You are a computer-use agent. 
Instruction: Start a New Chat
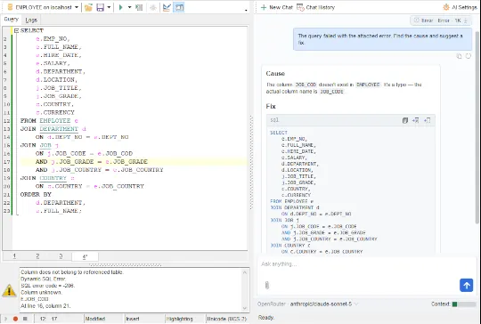pos(276,7)
